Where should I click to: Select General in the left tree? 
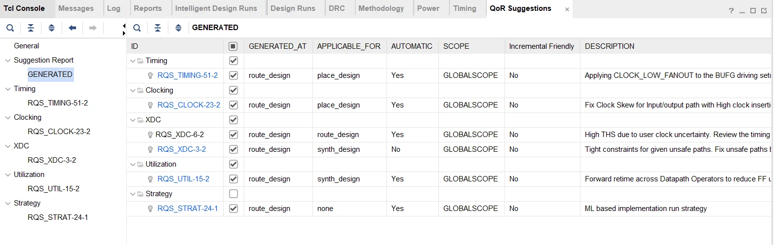tap(27, 46)
